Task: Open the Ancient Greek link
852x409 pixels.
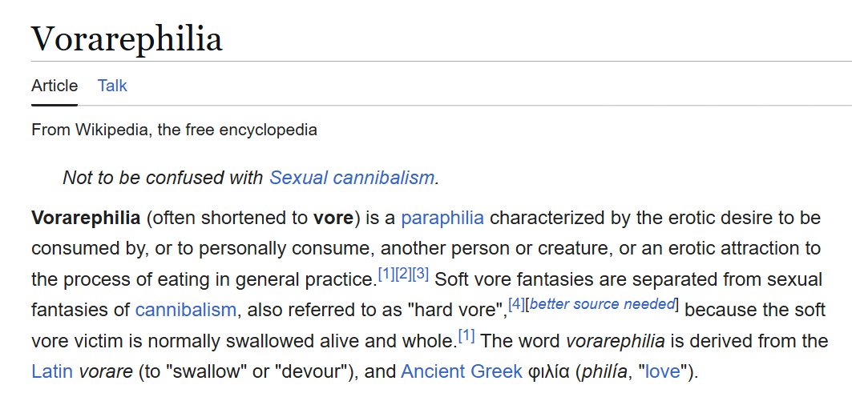Action: [461, 371]
